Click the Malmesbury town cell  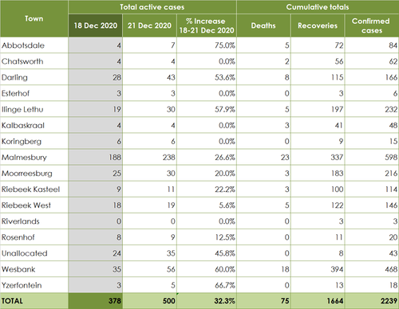coord(34,157)
